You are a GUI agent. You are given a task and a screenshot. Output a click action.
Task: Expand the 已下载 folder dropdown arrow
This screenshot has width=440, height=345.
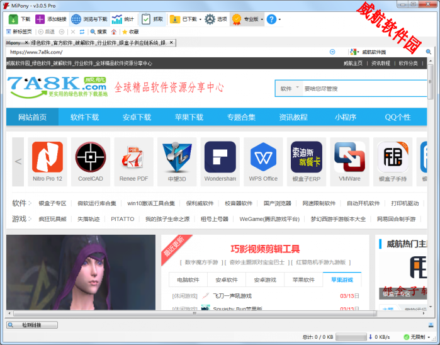[200, 20]
